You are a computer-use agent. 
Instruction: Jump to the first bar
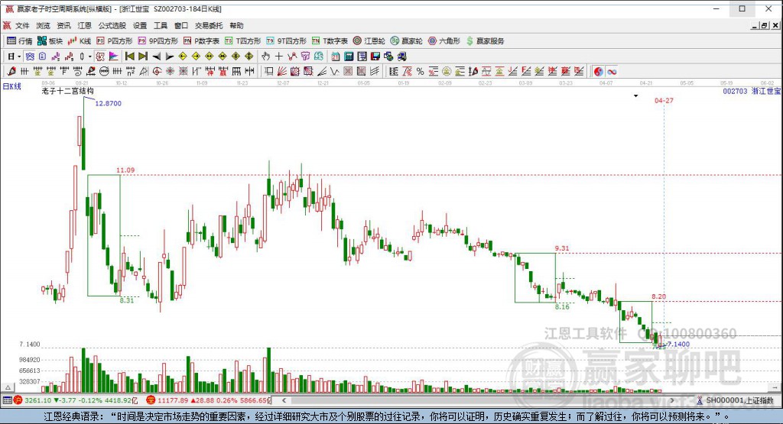point(130,57)
